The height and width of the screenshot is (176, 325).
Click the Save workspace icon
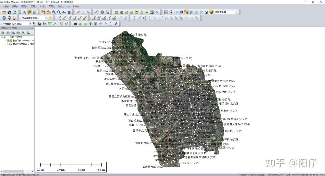click(14, 12)
